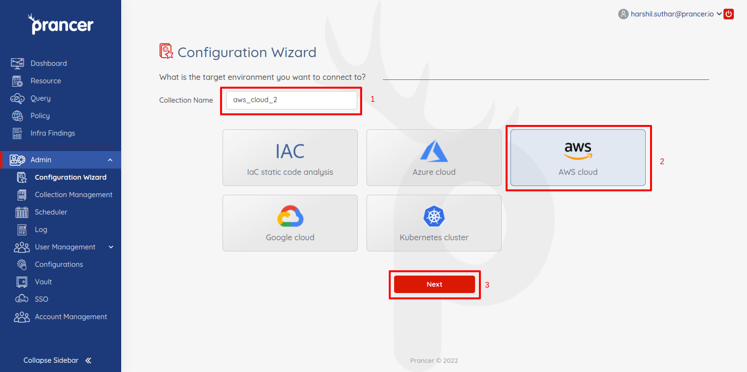Click the Account Management people icon

click(22, 317)
